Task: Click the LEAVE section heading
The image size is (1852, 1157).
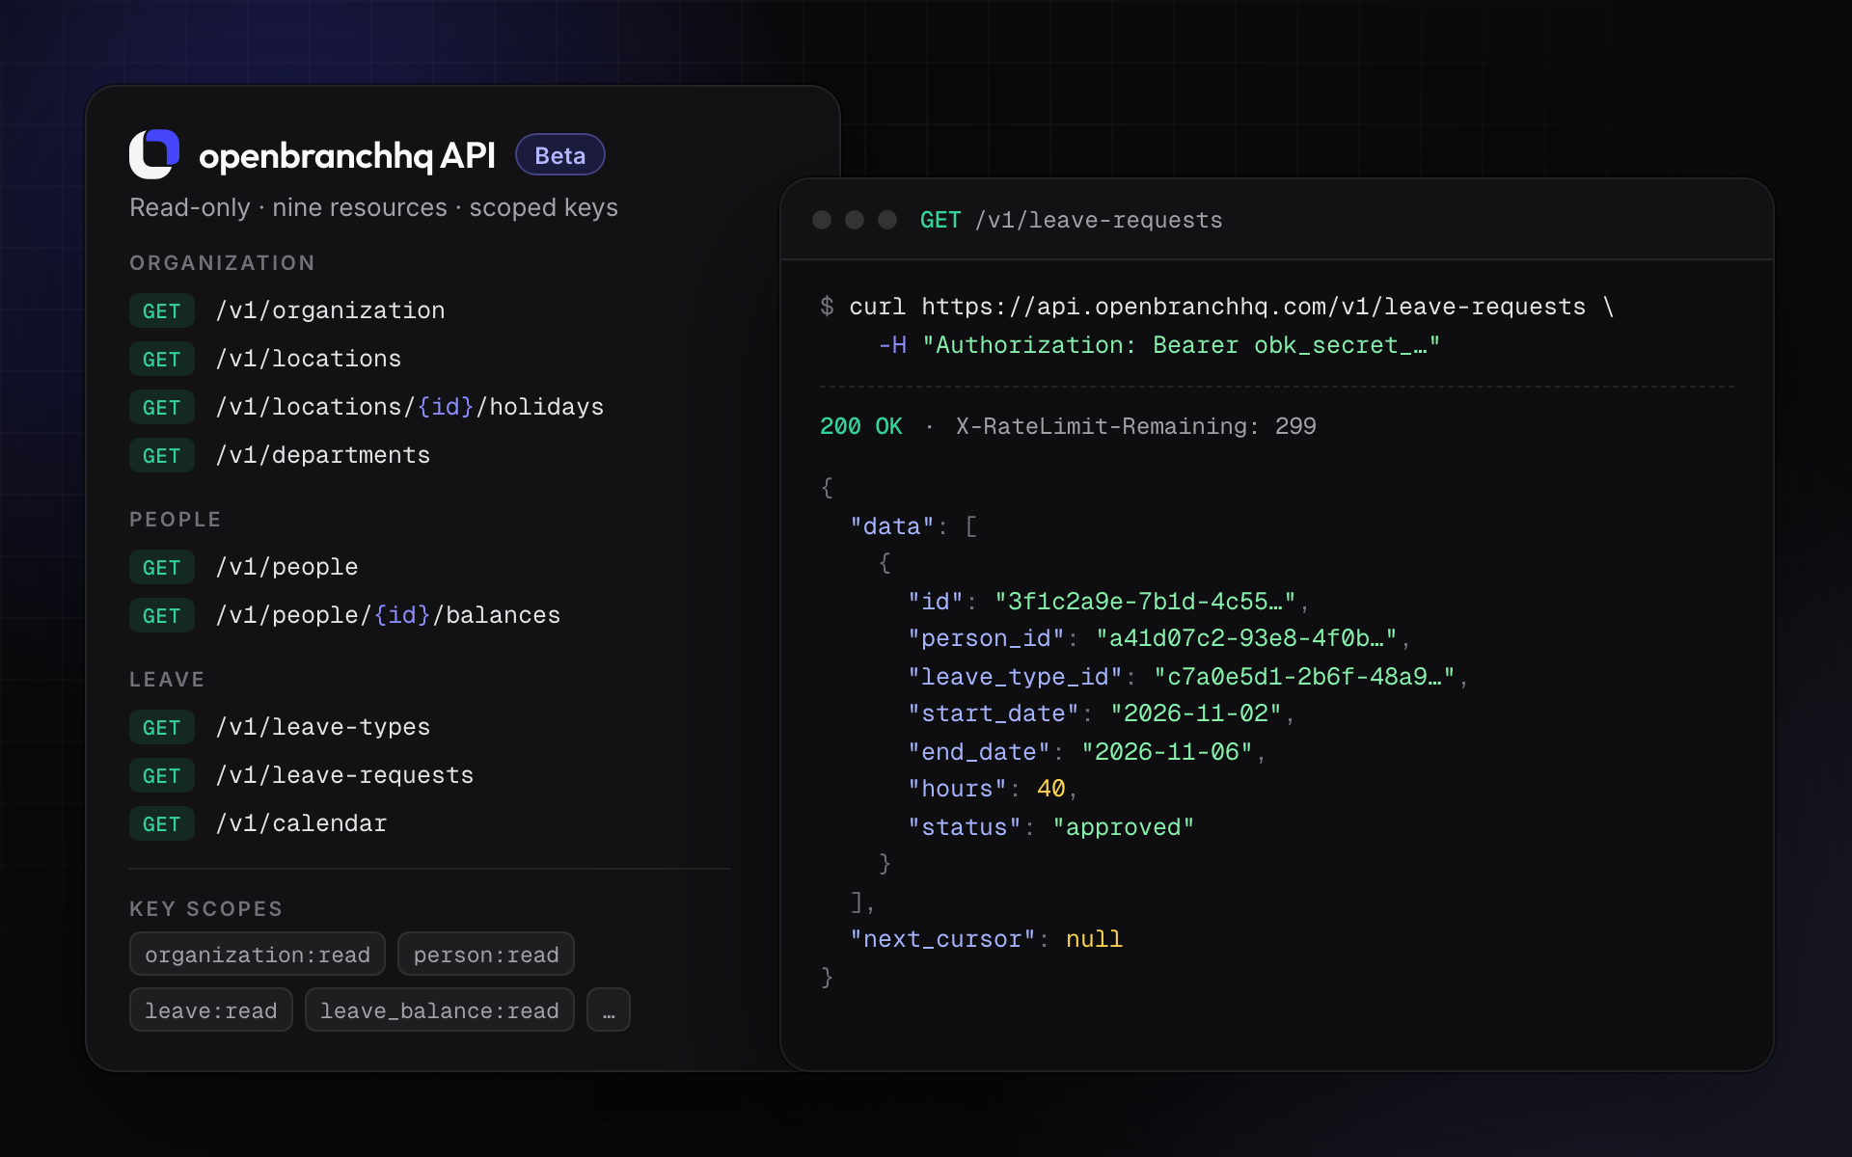Action: [x=167, y=680]
